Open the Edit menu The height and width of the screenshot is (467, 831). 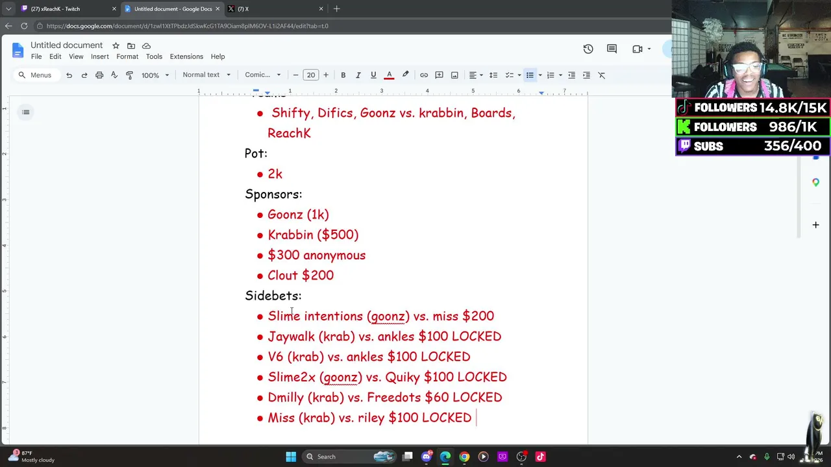click(x=55, y=56)
